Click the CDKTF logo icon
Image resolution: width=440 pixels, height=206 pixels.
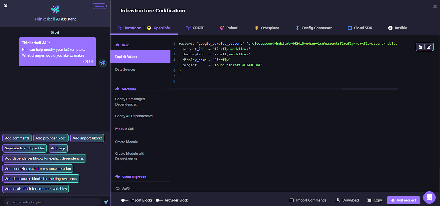point(188,28)
